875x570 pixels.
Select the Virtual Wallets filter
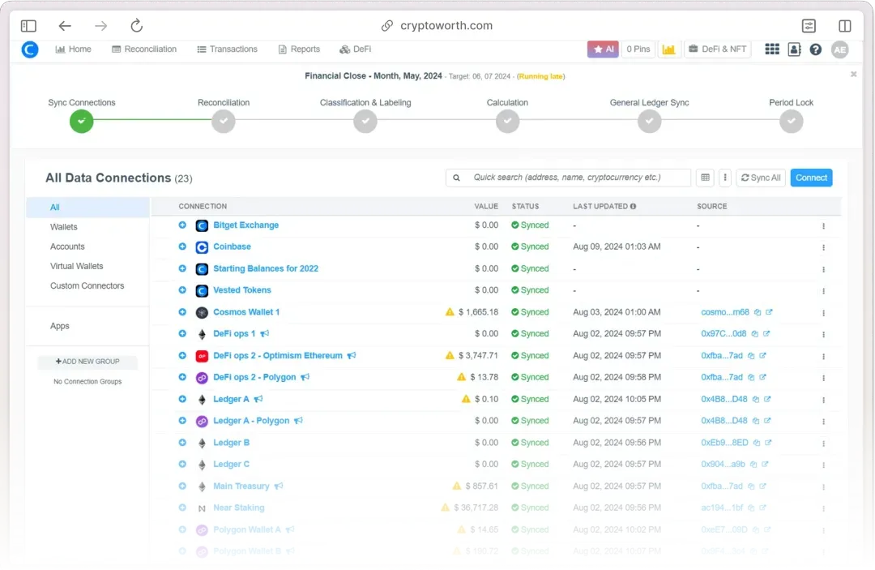point(76,266)
